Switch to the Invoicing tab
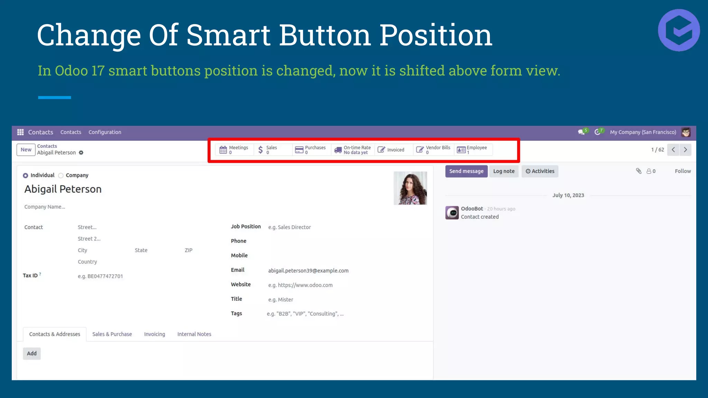The height and width of the screenshot is (398, 708). [155, 334]
